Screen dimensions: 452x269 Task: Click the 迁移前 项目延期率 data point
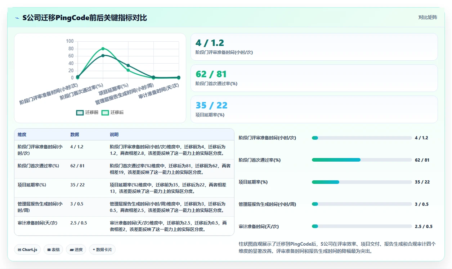coord(128,65)
